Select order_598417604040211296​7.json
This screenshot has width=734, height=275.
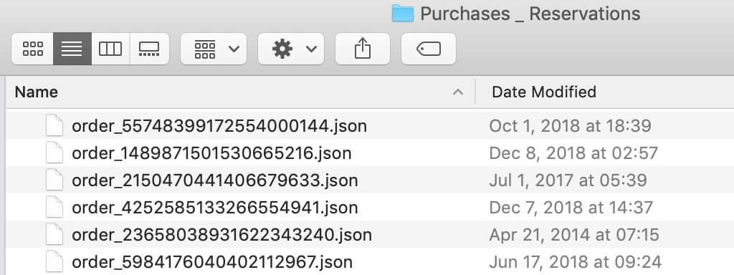(370, 261)
